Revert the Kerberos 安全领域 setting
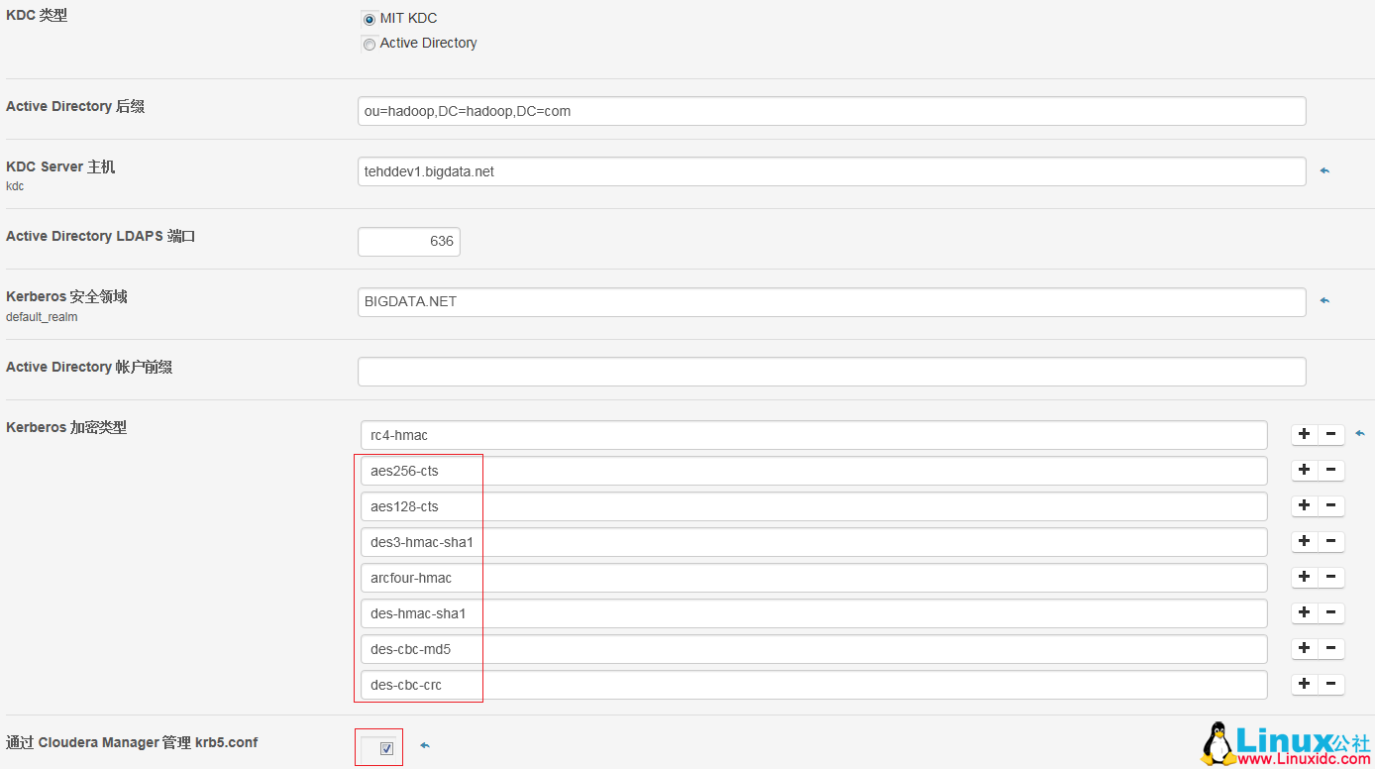1375x769 pixels. [1324, 300]
